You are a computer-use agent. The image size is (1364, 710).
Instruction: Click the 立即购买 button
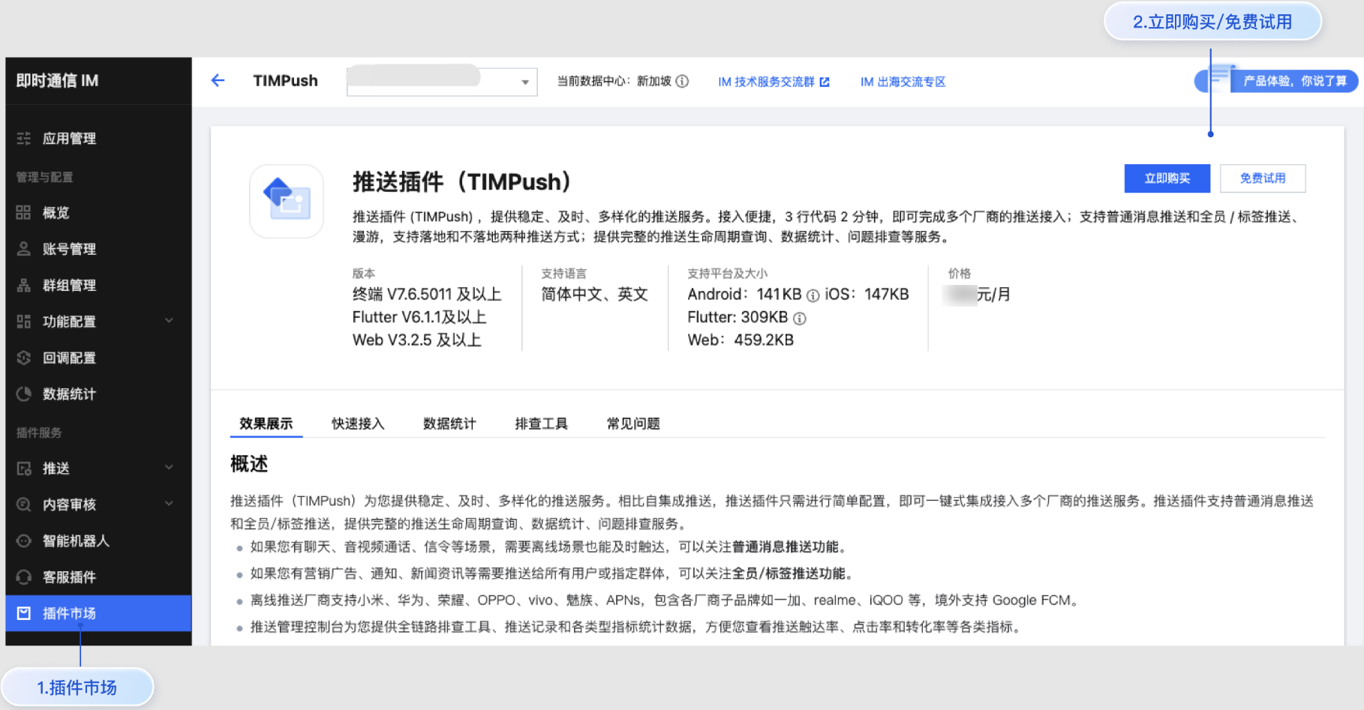coord(1167,178)
